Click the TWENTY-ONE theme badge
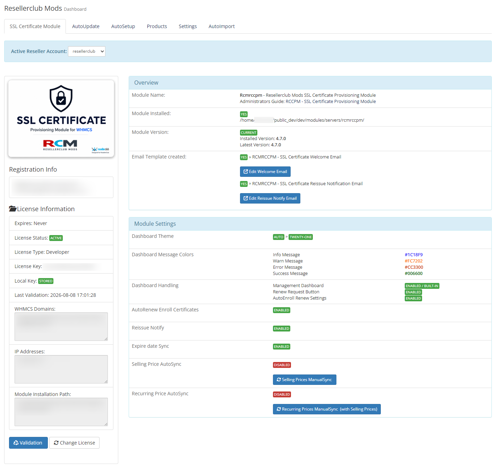497x474 pixels. (301, 237)
